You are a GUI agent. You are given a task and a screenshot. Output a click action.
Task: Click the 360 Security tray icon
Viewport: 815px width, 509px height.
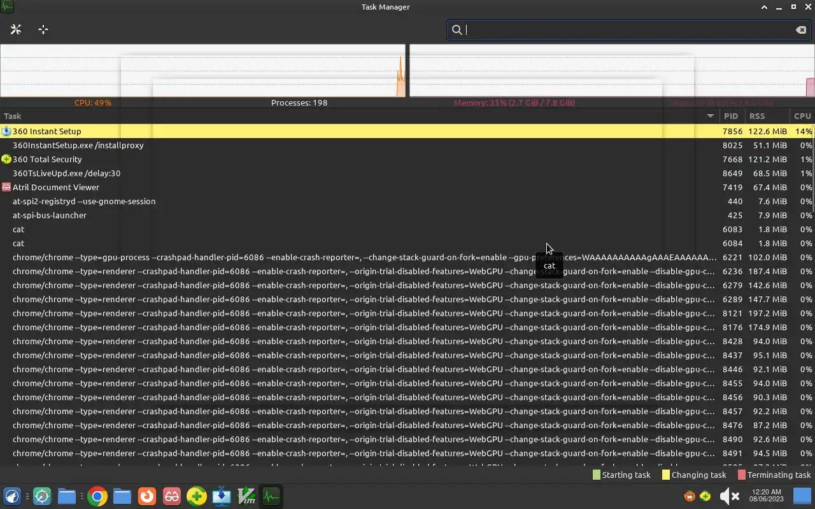click(x=705, y=496)
